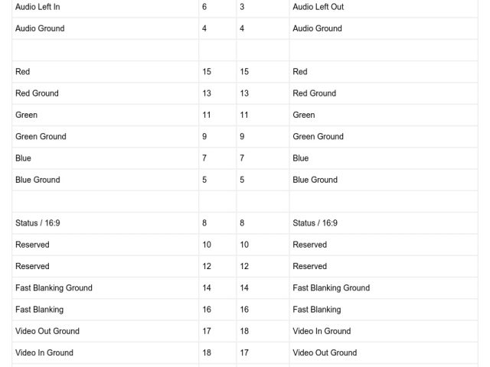Click right-column "Fast Blanking" cell
The height and width of the screenshot is (367, 490).
(317, 310)
